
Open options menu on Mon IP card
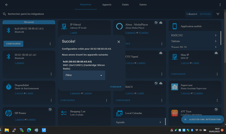tap(217, 74)
